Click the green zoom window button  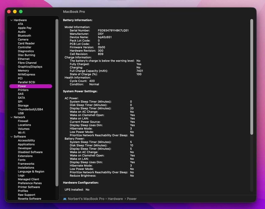(21, 12)
